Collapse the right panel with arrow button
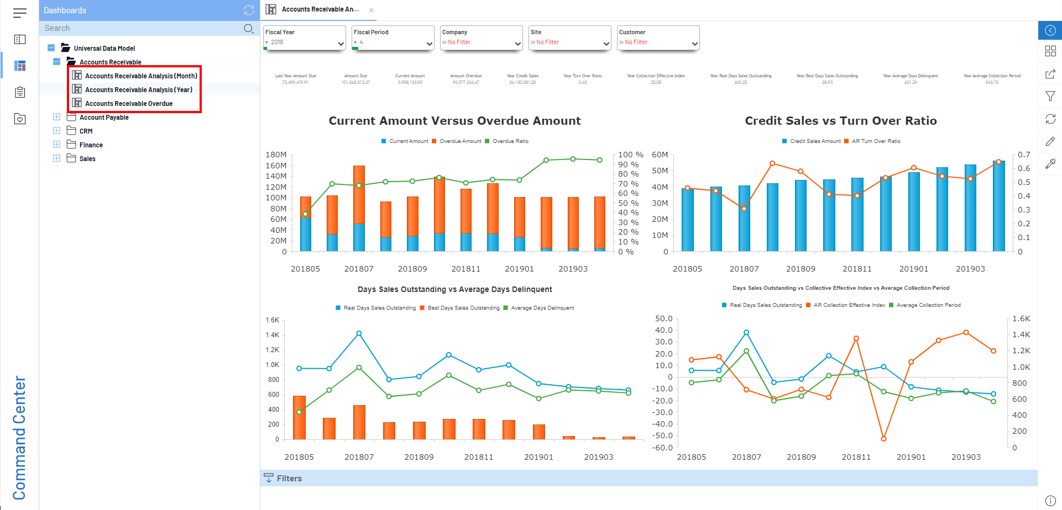Screen dimensions: 1062x510 coord(1050,30)
